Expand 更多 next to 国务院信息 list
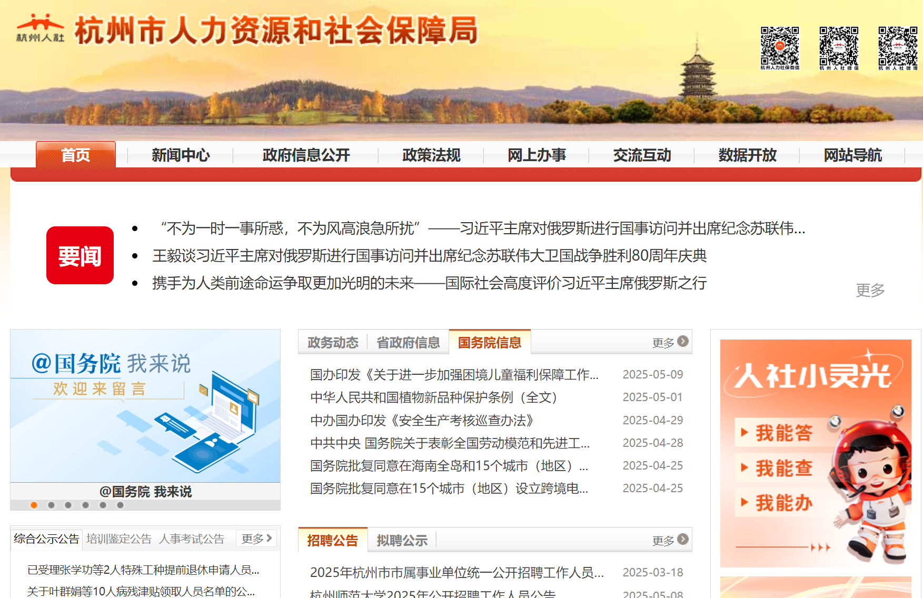 pyautogui.click(x=663, y=342)
